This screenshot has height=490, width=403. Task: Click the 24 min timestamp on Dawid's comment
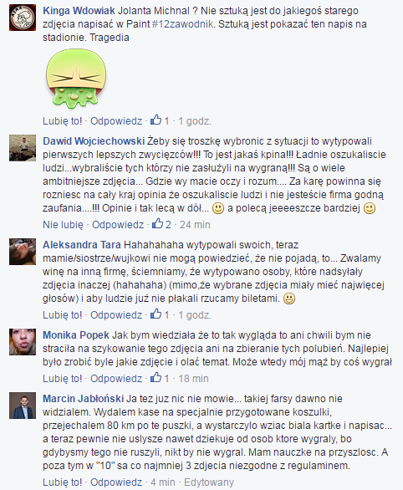point(195,225)
